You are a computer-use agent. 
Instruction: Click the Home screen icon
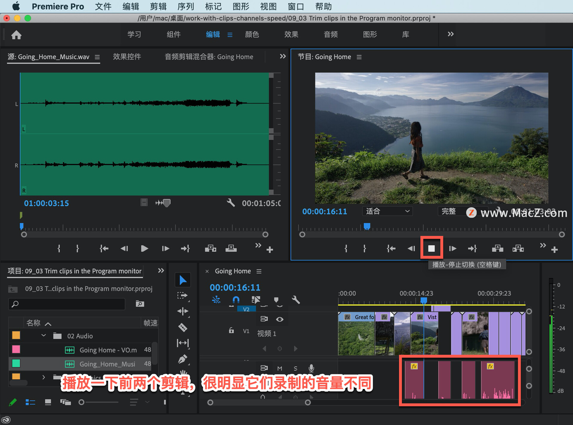point(16,35)
